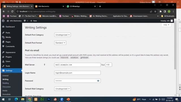Open Microsoft Edge from taskbar
181x102 pixels.
coord(16,99)
